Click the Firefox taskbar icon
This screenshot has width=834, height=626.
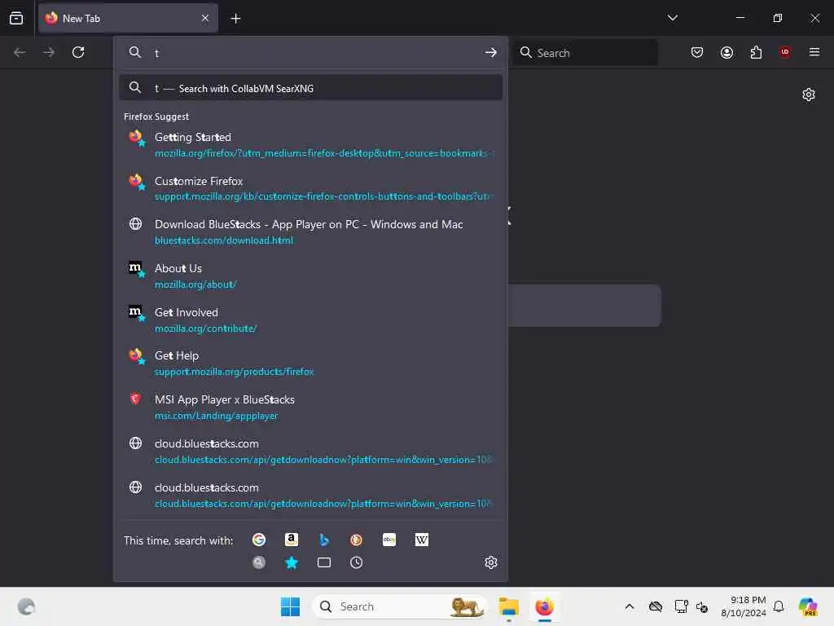click(x=545, y=606)
